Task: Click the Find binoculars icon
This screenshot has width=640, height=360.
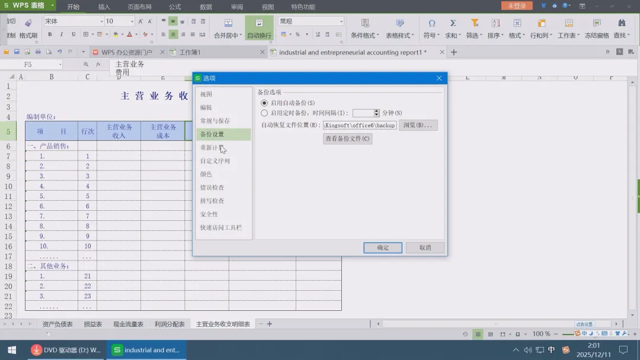Action: click(622, 23)
